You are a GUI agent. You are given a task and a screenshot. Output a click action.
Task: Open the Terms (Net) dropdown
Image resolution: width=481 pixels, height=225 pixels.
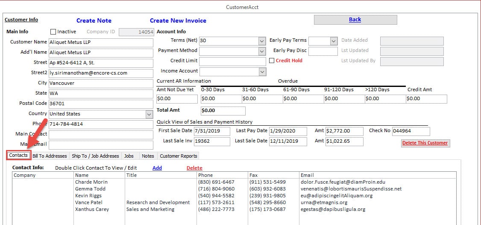coord(262,41)
